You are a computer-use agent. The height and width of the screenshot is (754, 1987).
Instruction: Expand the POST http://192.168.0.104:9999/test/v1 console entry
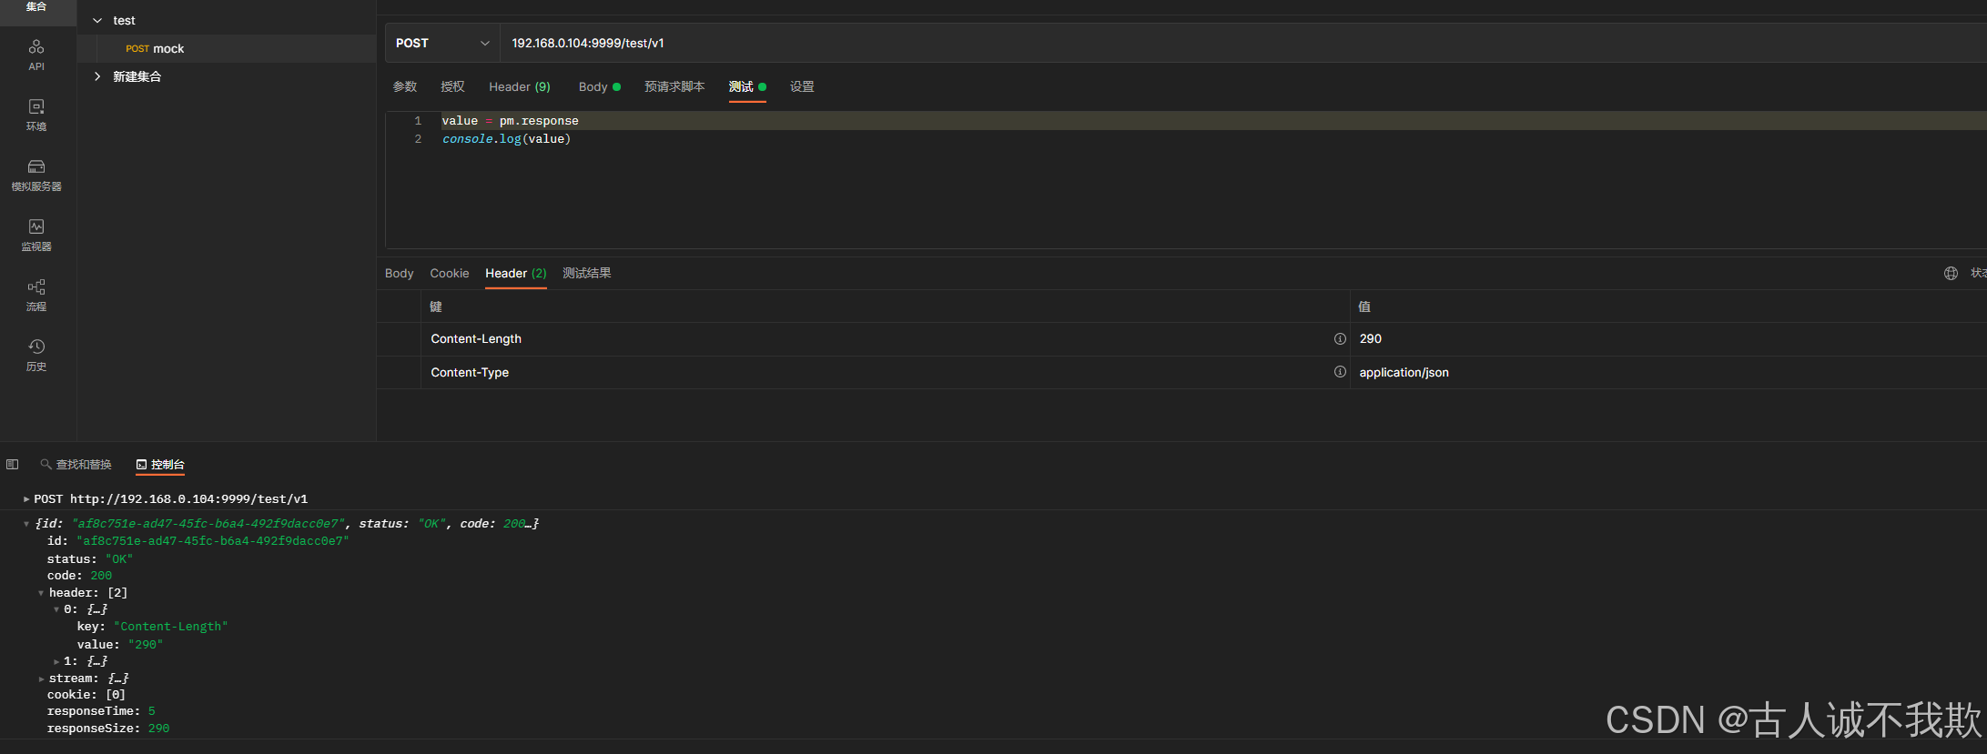point(26,498)
